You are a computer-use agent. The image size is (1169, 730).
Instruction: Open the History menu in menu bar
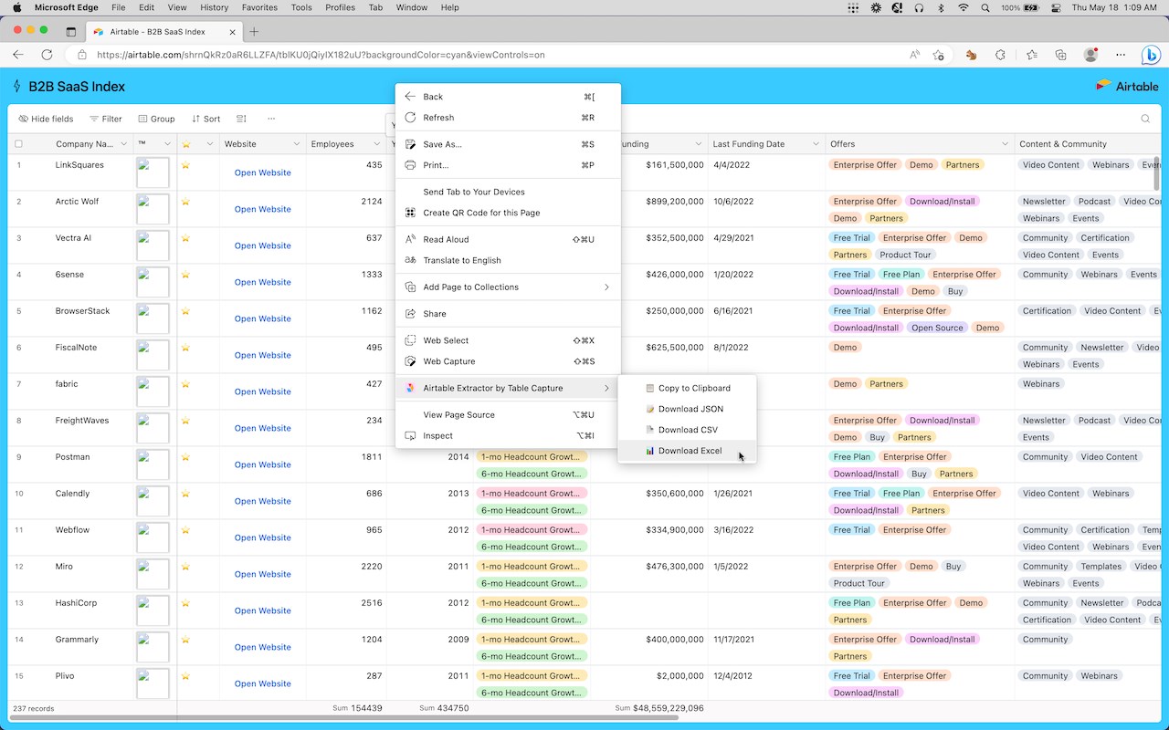pyautogui.click(x=214, y=7)
